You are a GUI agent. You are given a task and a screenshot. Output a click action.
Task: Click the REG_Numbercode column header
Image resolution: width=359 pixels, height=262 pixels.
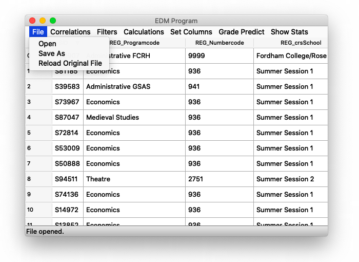[219, 43]
